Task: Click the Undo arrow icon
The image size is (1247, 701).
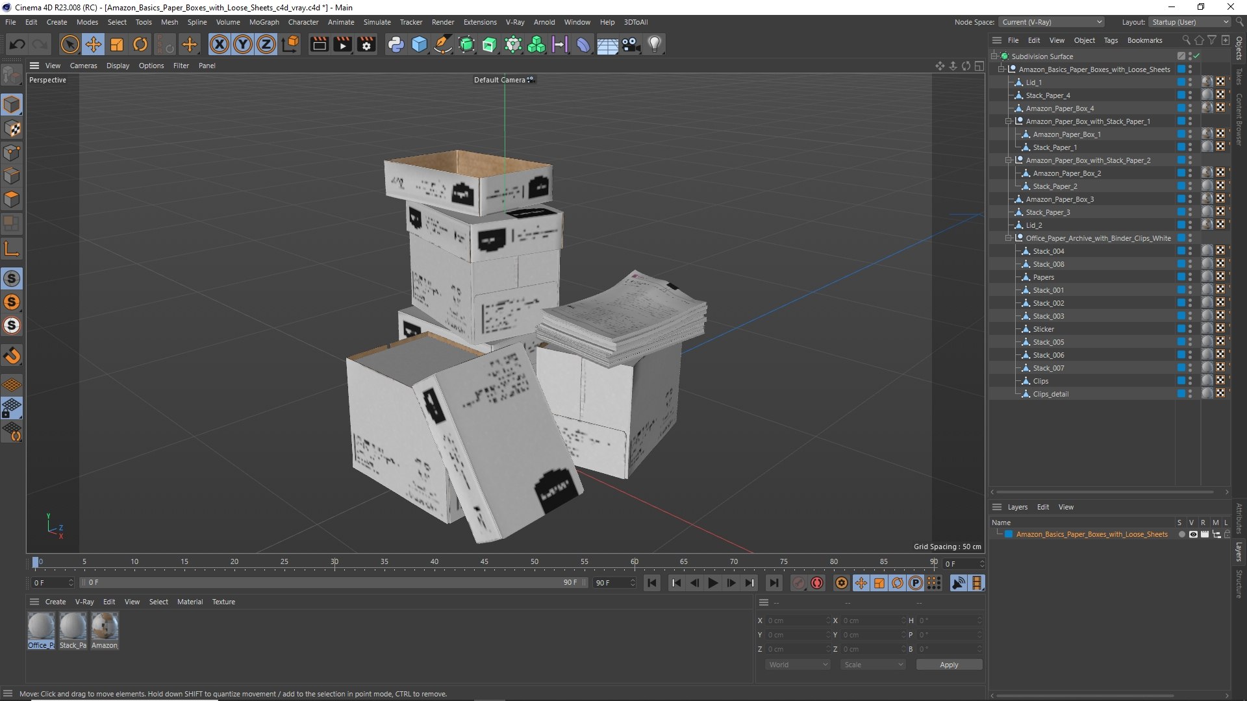Action: pyautogui.click(x=18, y=44)
